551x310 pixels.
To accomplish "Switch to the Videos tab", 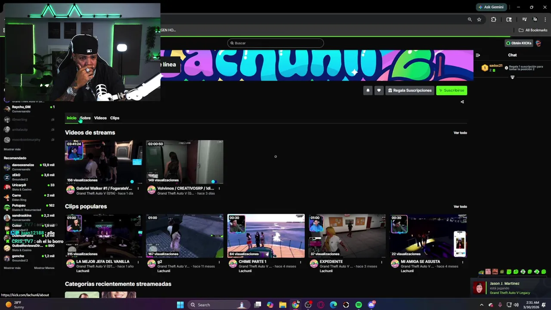I will tap(100, 118).
